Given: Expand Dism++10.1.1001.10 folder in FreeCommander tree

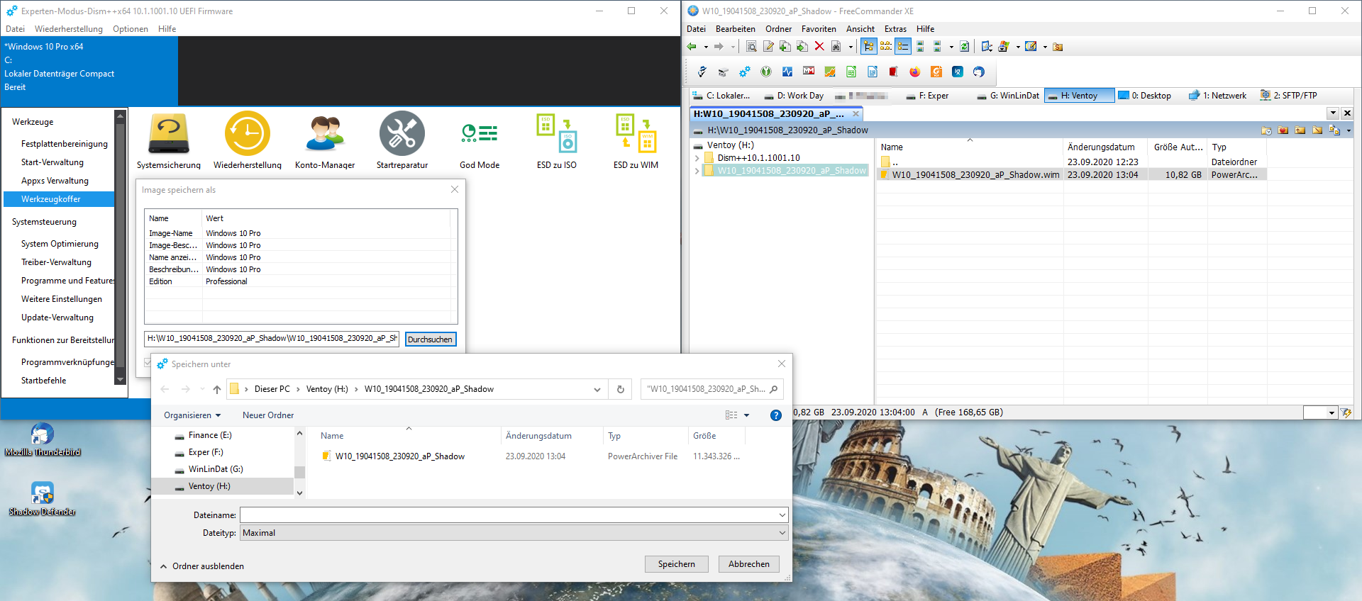Looking at the screenshot, I should coord(697,158).
